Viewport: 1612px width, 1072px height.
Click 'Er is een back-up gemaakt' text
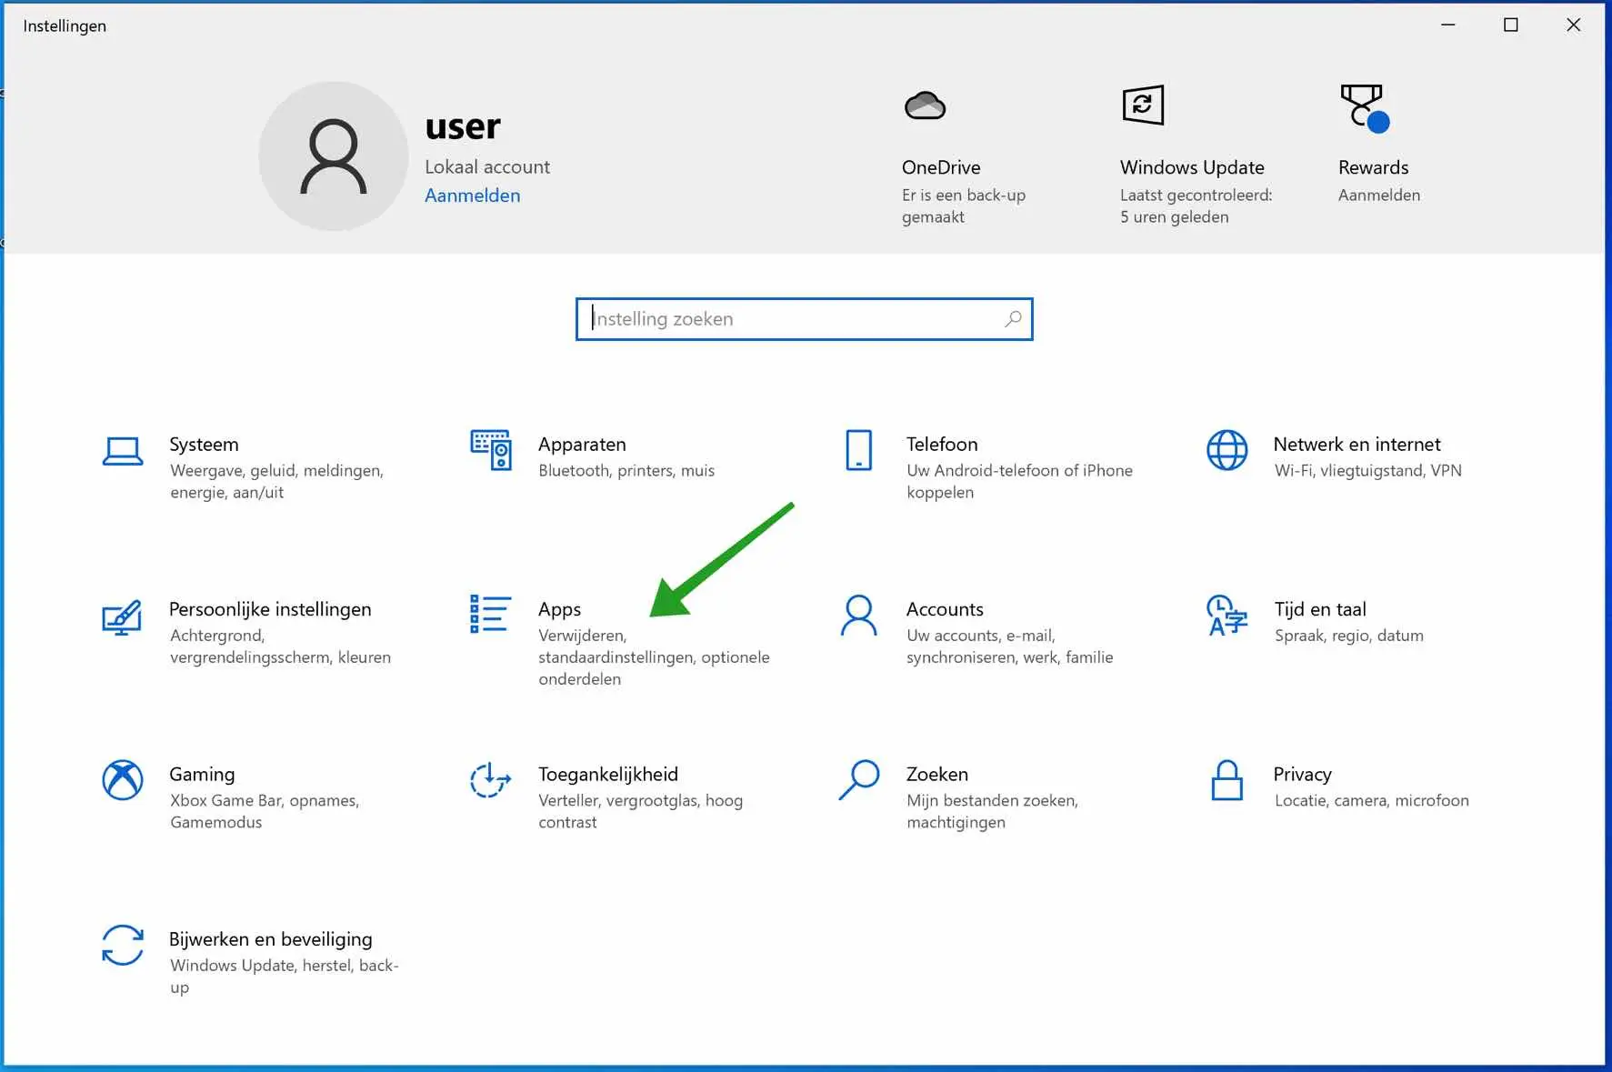(x=963, y=205)
